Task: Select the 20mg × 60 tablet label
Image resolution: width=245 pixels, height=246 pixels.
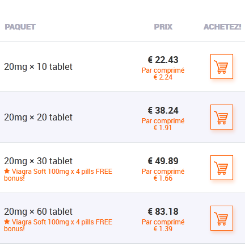Action: pyautogui.click(x=38, y=211)
